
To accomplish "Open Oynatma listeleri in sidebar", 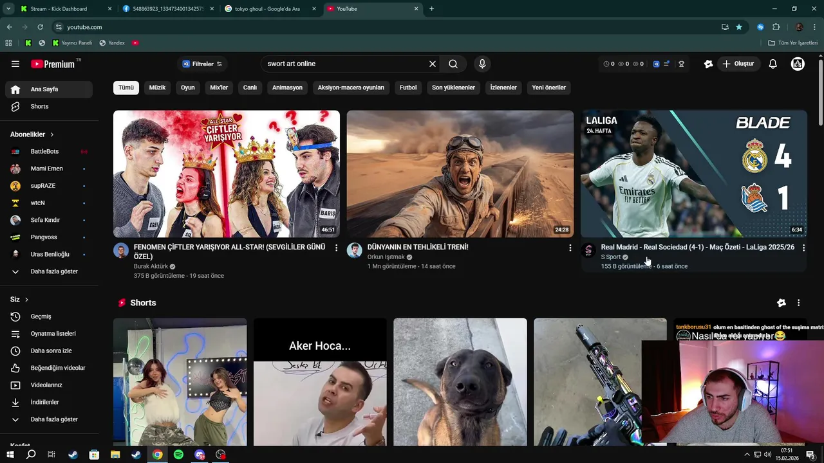I will tap(49, 334).
